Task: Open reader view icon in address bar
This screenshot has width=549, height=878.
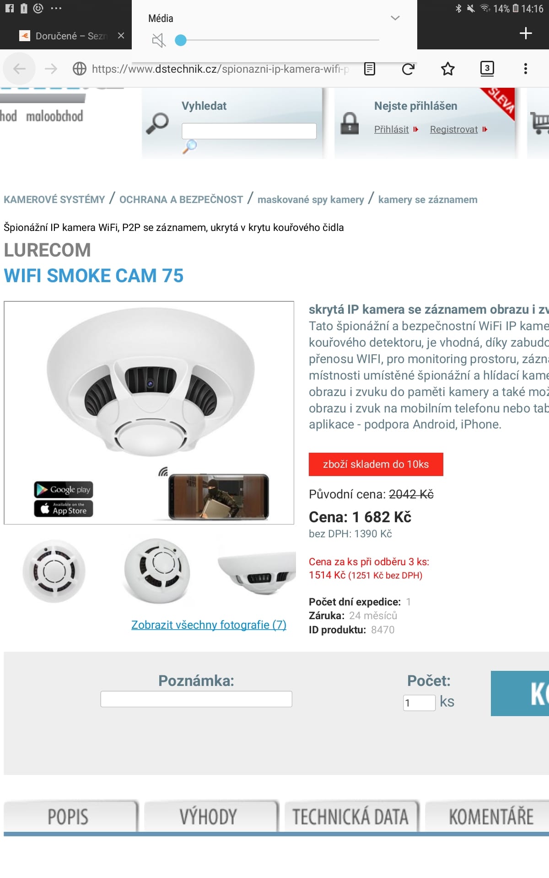Action: tap(370, 69)
